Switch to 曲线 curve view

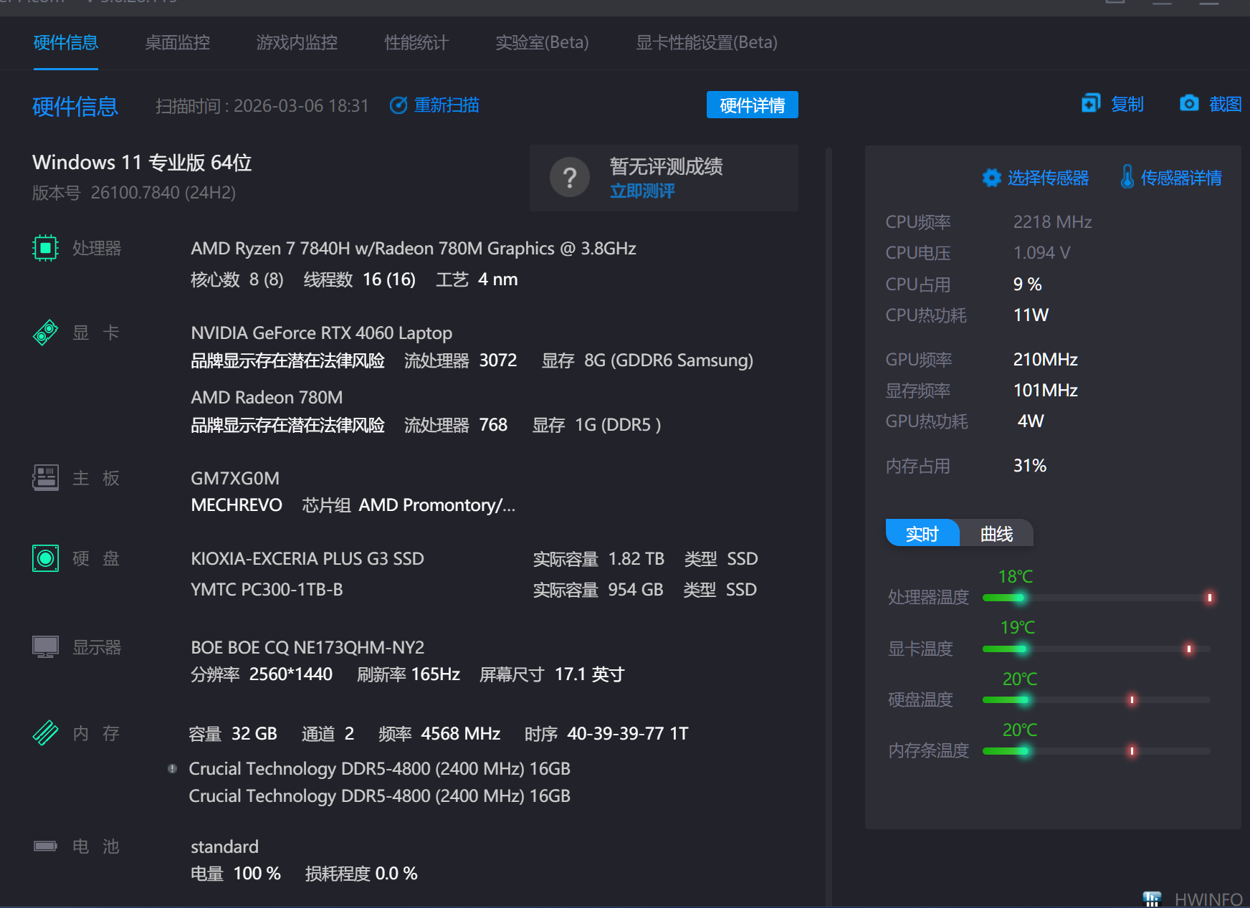click(996, 534)
